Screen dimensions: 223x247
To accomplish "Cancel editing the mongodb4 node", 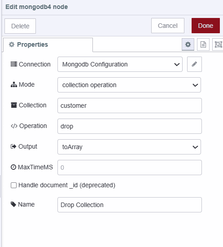I will coord(168,26).
